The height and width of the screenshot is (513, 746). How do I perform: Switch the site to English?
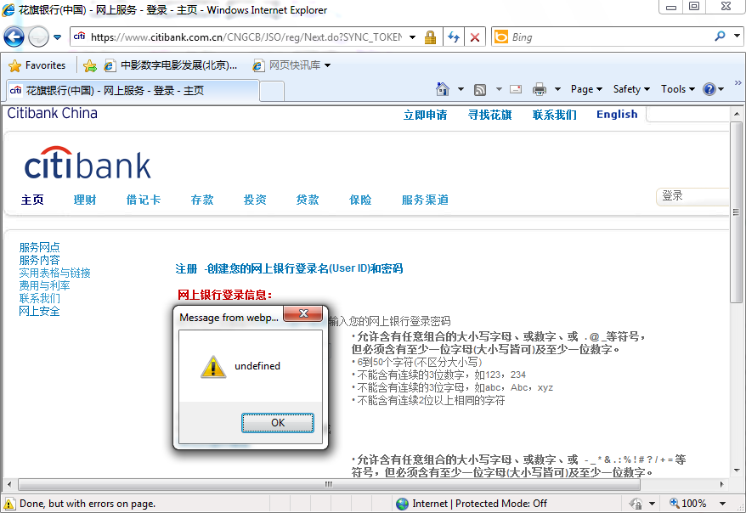pos(617,115)
